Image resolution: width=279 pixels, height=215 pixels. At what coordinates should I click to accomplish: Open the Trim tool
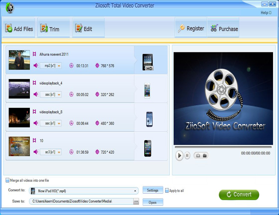54,28
